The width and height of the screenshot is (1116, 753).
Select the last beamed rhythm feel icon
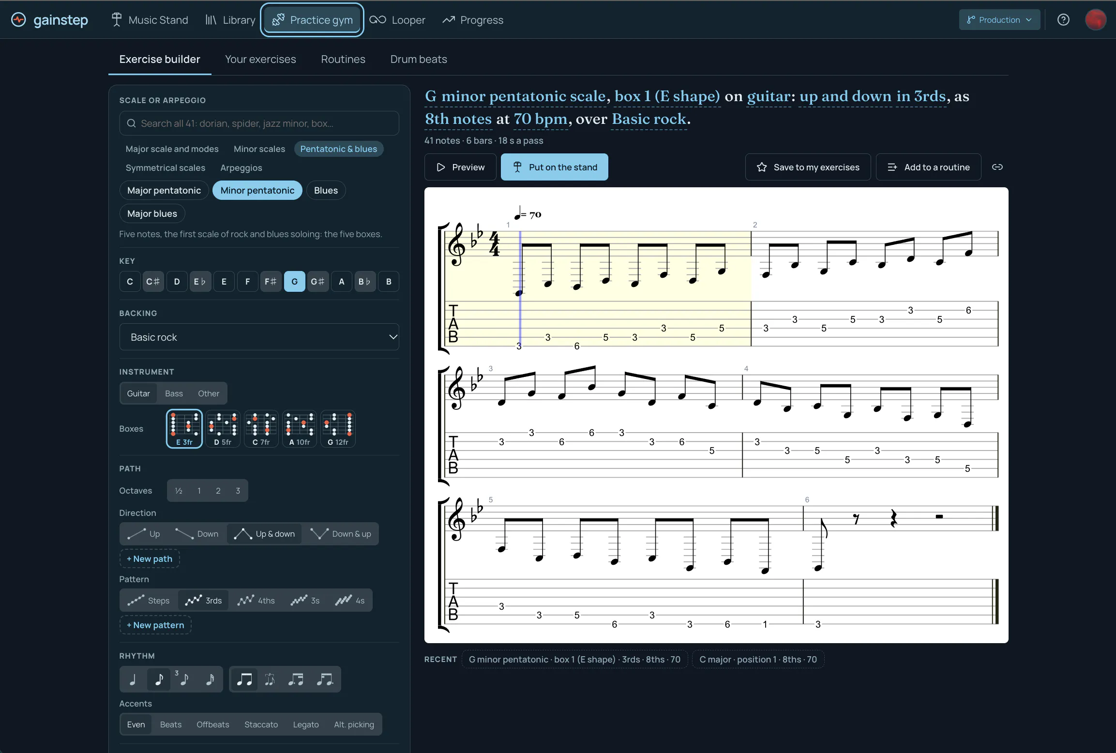pyautogui.click(x=325, y=679)
